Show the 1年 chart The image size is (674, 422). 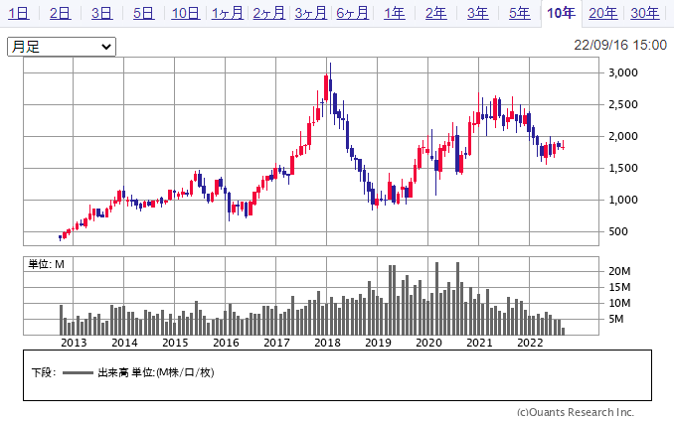coord(395,13)
